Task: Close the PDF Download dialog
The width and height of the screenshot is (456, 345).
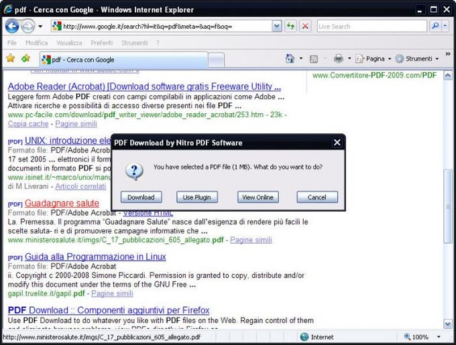Action: coord(337,143)
